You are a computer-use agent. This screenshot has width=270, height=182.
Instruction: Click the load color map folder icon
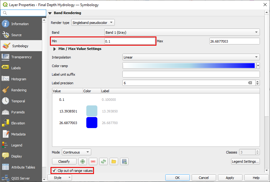pyautogui.click(x=114, y=161)
